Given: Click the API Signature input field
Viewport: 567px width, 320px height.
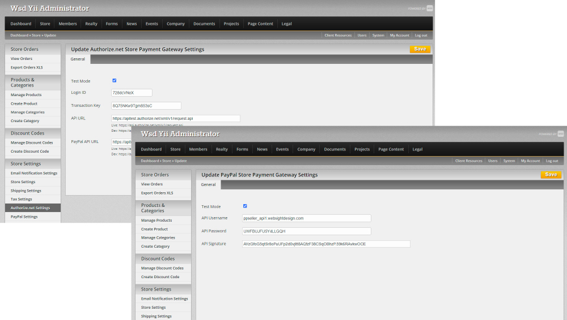Looking at the screenshot, I should tap(326, 244).
